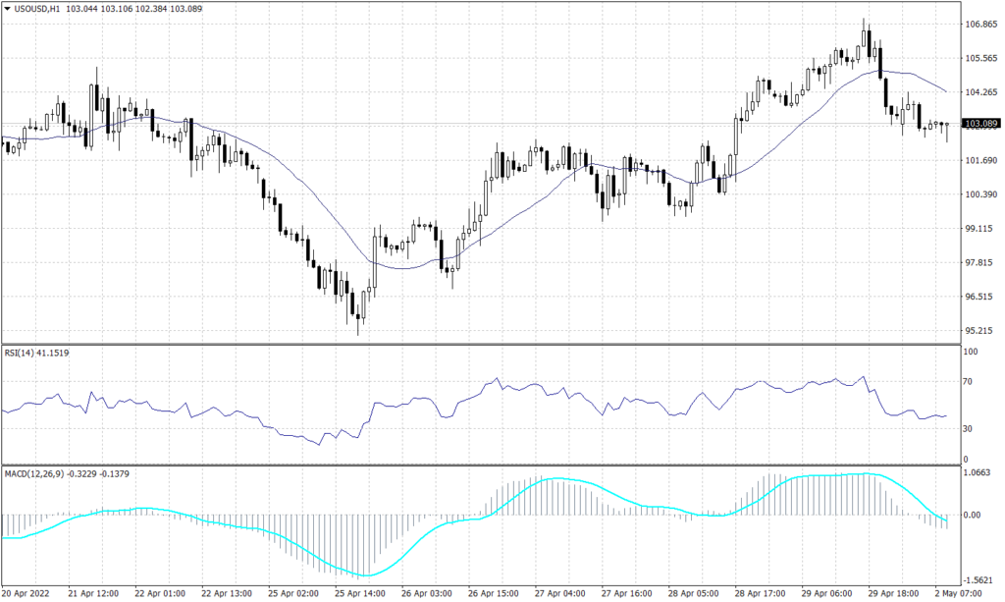The image size is (1005, 602).
Task: Click the lowest candle near 95.221
Action: (x=357, y=314)
